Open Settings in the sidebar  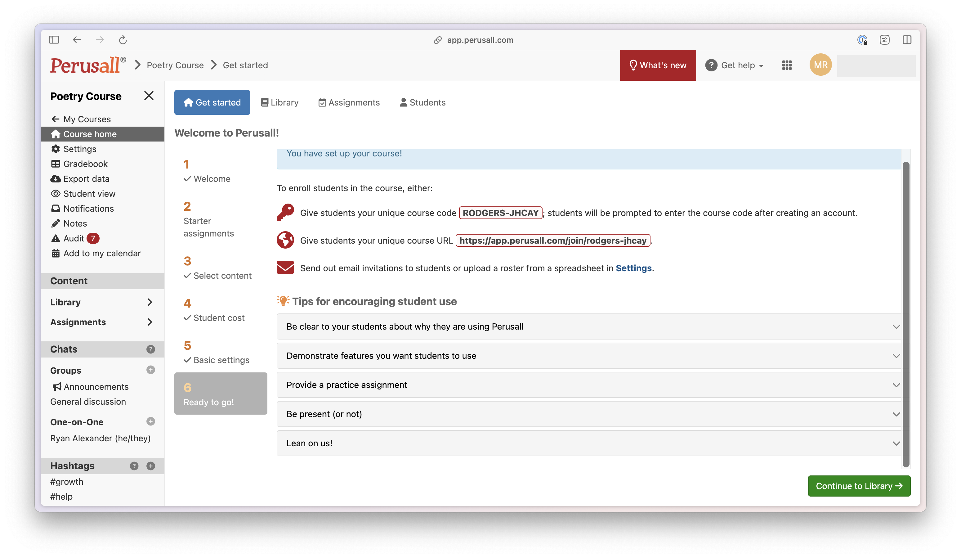click(103, 149)
